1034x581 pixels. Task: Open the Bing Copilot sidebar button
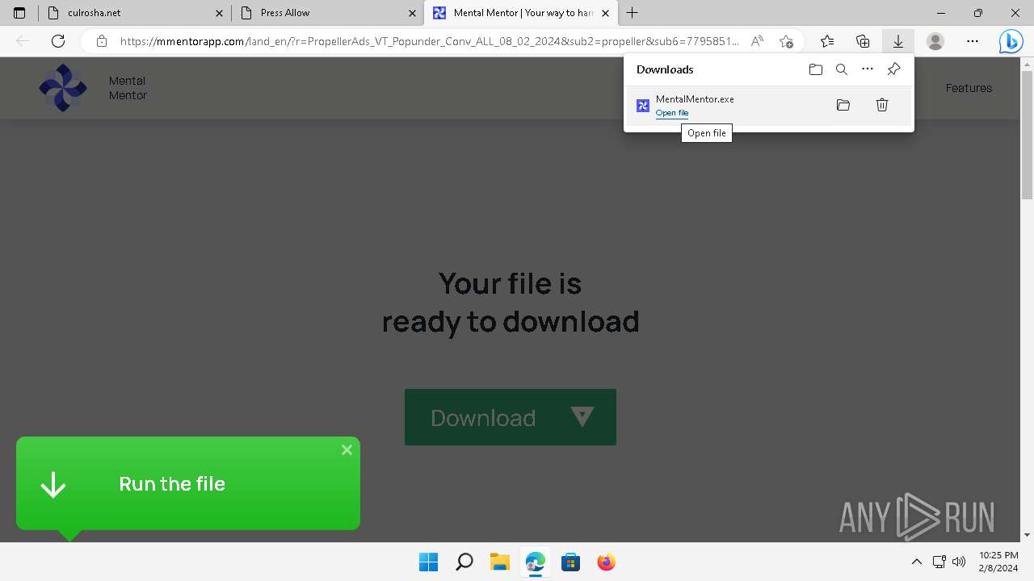(x=1011, y=41)
